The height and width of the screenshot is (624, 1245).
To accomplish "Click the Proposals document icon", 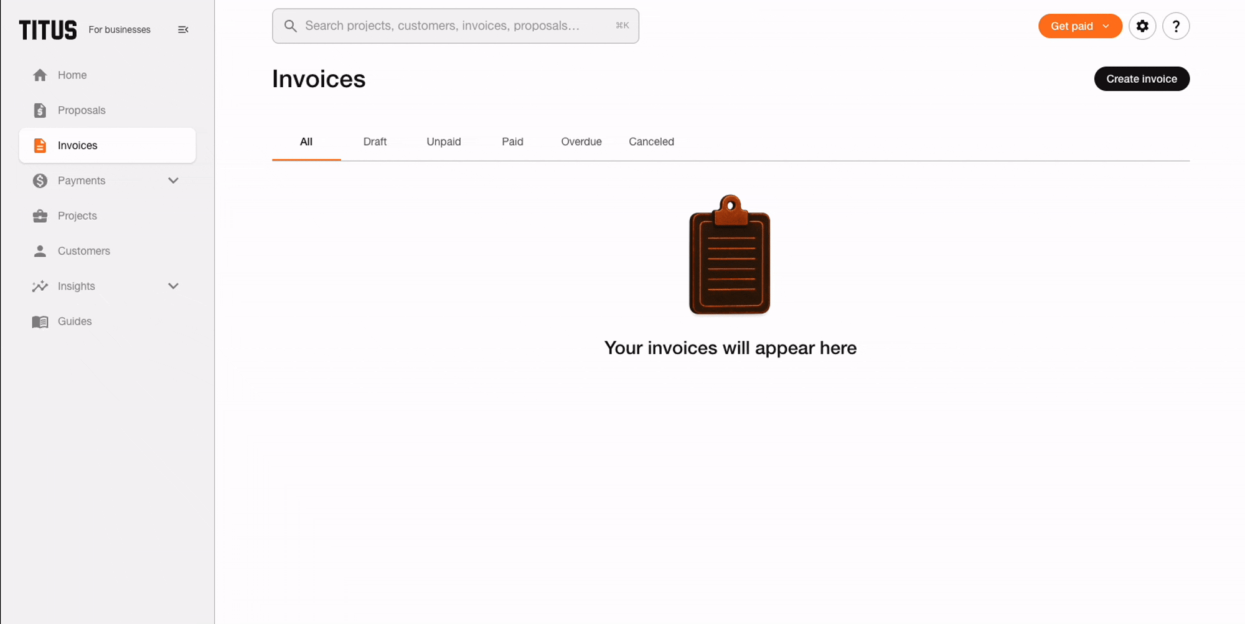I will tap(40, 110).
